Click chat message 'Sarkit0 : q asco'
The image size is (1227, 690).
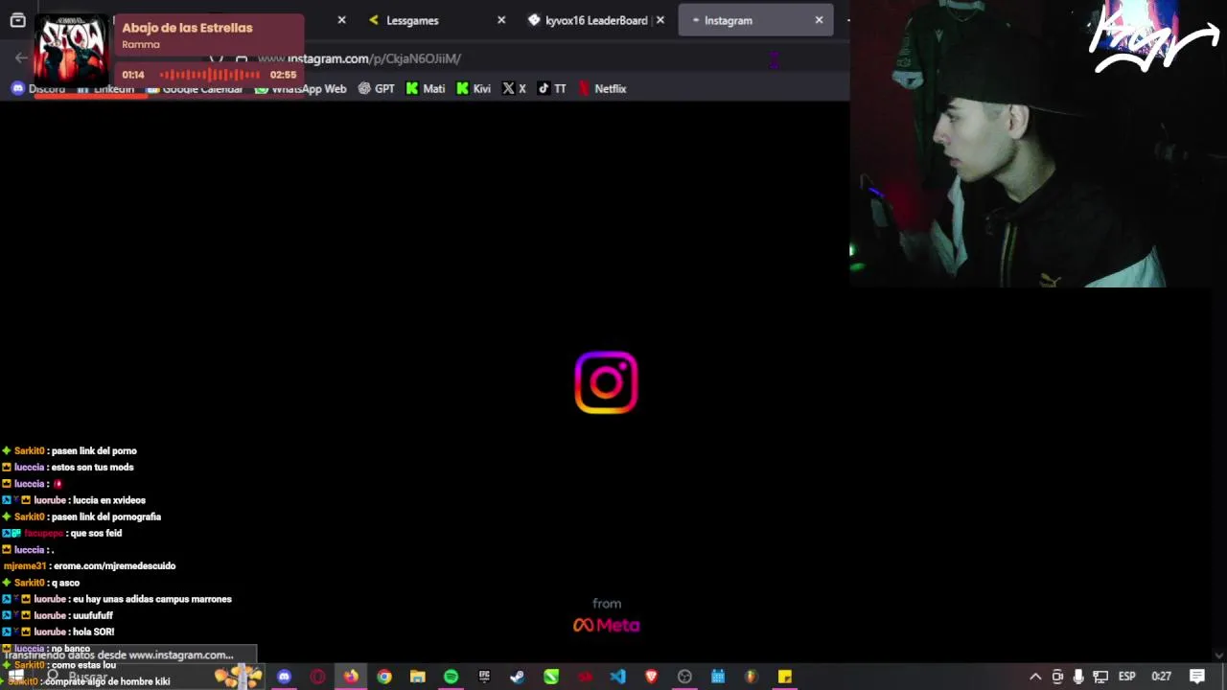40,583
